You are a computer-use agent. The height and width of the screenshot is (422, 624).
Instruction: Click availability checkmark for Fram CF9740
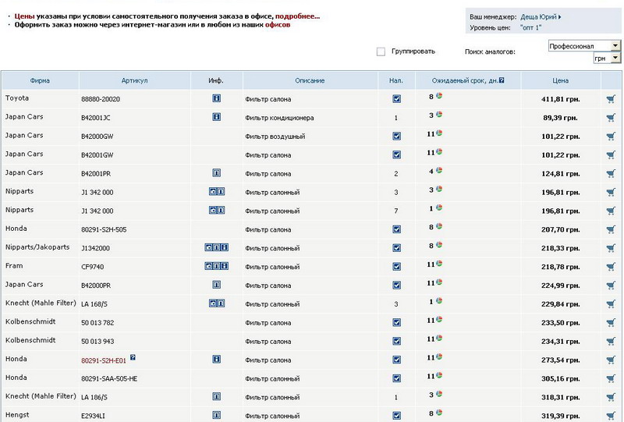pyautogui.click(x=396, y=266)
